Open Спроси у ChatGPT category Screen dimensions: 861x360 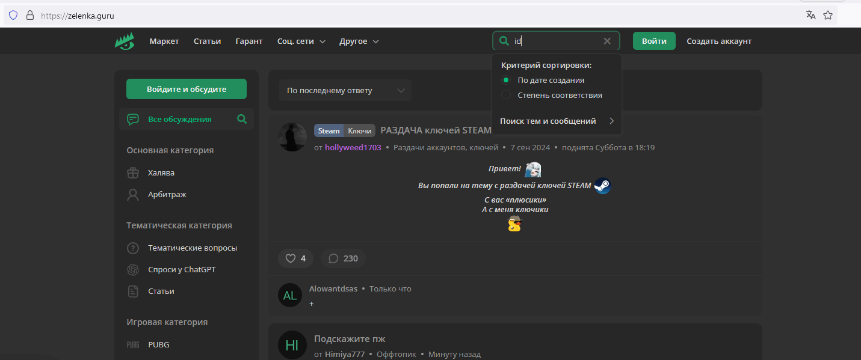tap(182, 269)
